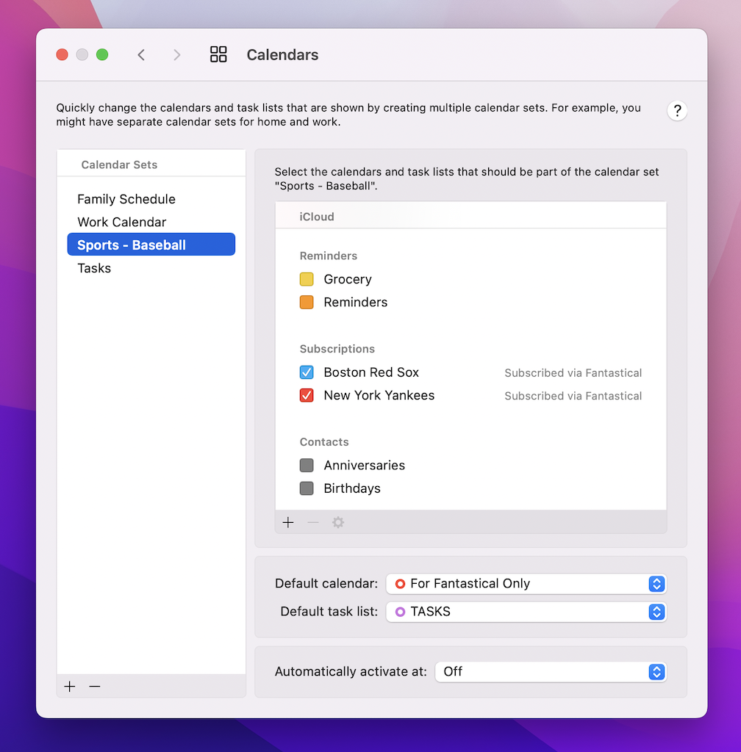This screenshot has height=752, width=741.
Task: Open help with question mark button
Action: pos(677,111)
